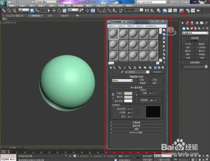Open the 模式(D) menu in Material Editor

pyautogui.click(x=112, y=26)
